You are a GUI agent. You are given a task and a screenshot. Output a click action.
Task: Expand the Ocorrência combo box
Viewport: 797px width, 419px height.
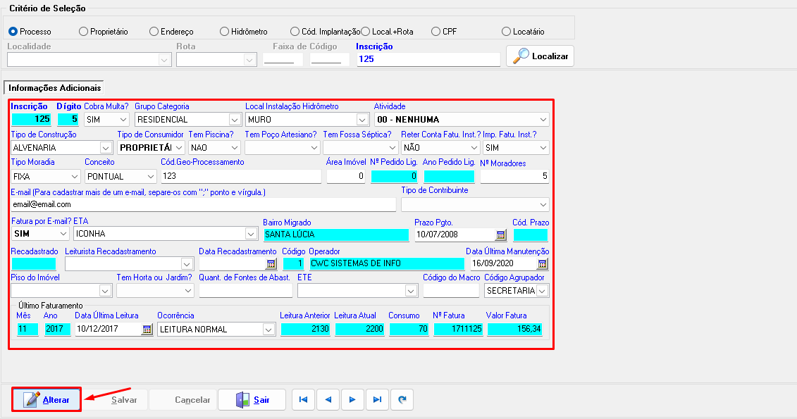tap(268, 329)
